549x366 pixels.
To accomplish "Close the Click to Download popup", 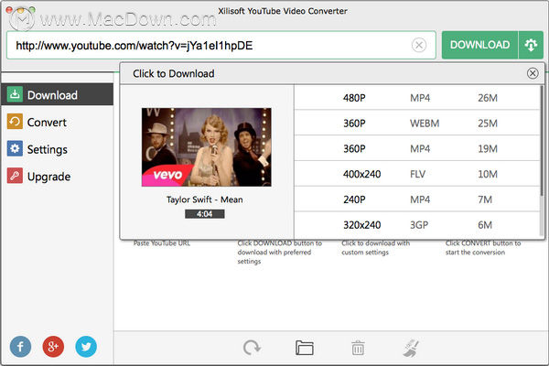I will tap(533, 73).
